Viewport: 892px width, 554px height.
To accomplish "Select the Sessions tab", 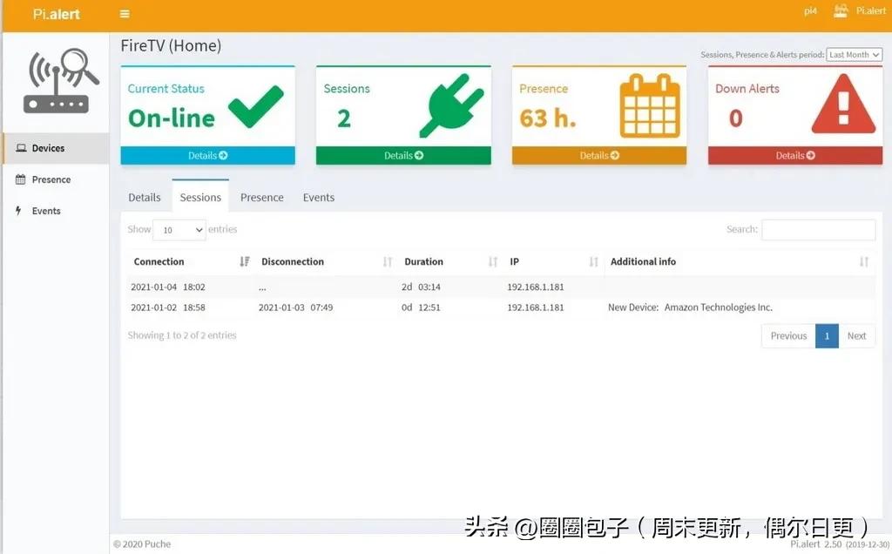I will (x=200, y=197).
